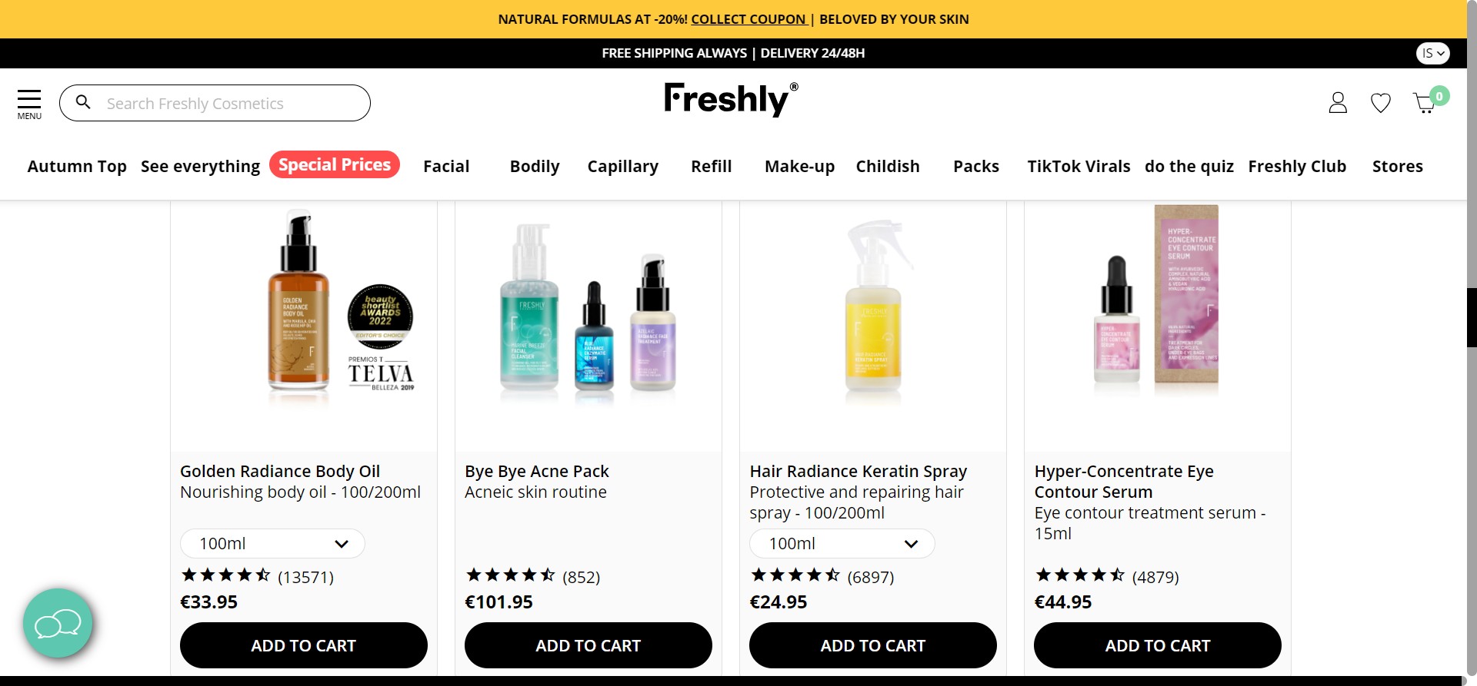Expand the IS language selector
1477x686 pixels.
(1432, 53)
